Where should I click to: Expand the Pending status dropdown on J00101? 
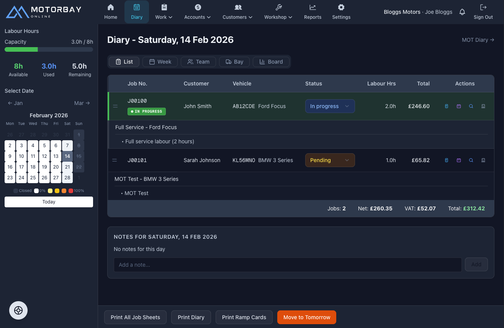[330, 160]
